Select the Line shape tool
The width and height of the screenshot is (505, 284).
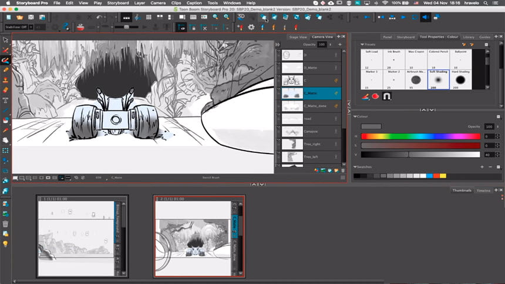point(5,110)
